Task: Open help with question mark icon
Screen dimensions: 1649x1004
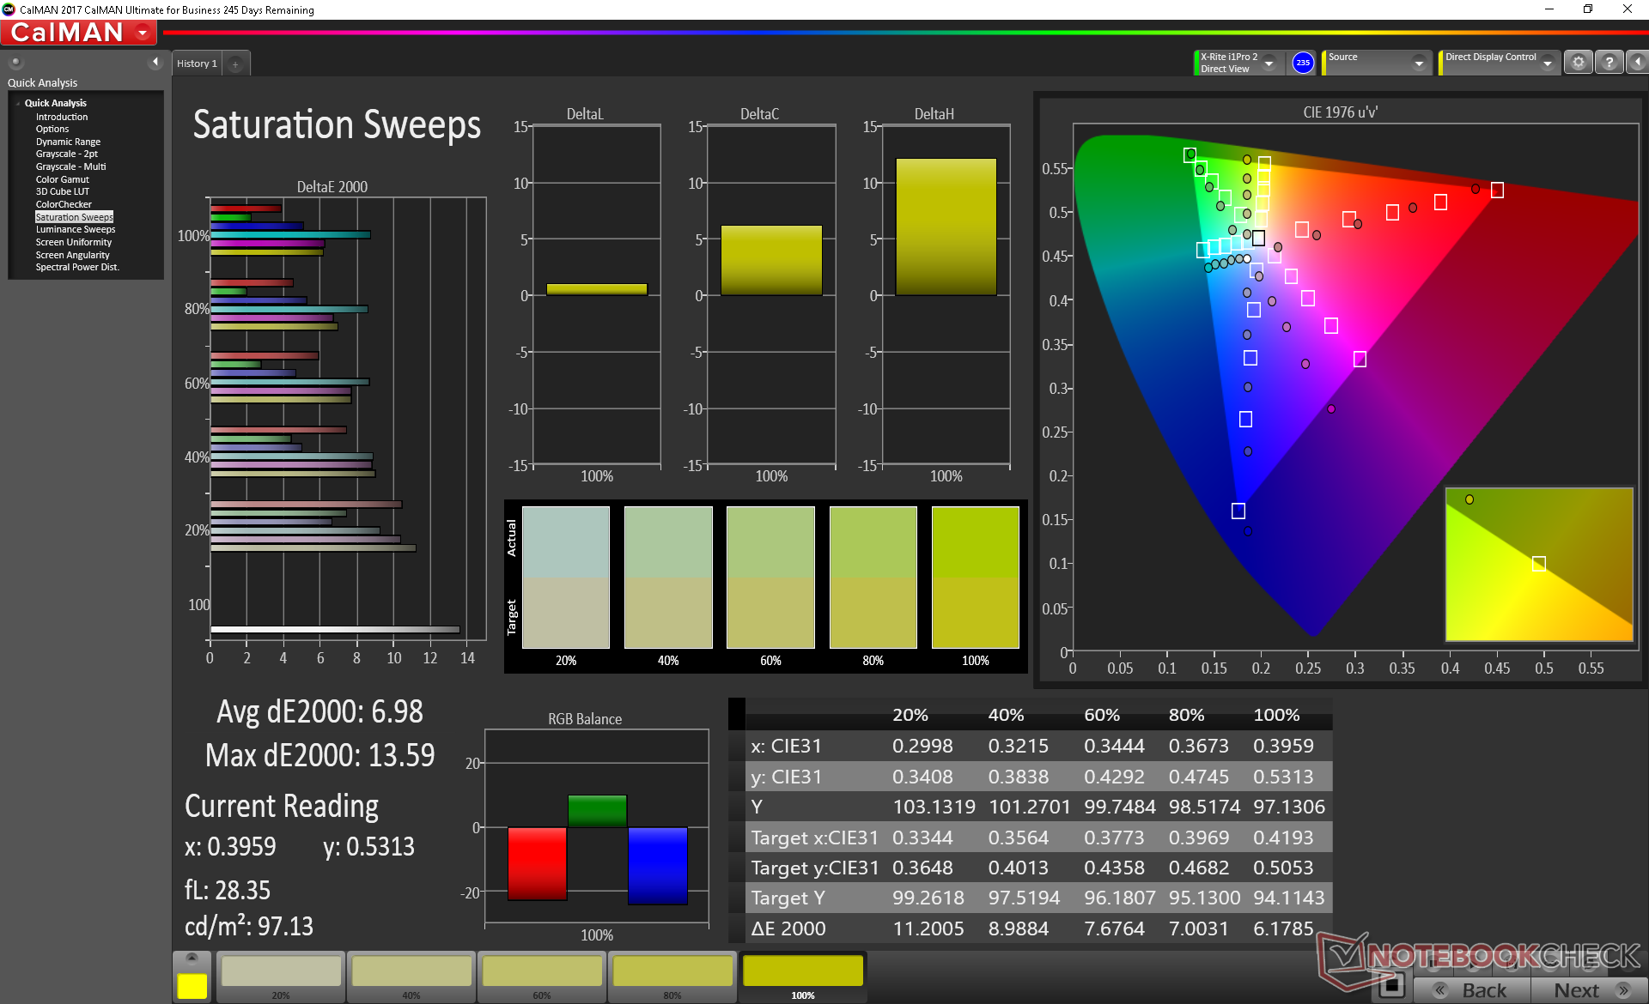Action: (1609, 63)
